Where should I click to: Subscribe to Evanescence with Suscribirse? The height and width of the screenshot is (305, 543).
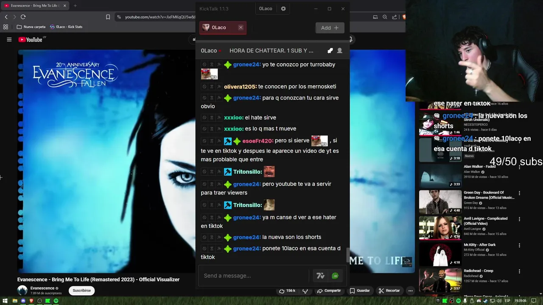tap(81, 291)
